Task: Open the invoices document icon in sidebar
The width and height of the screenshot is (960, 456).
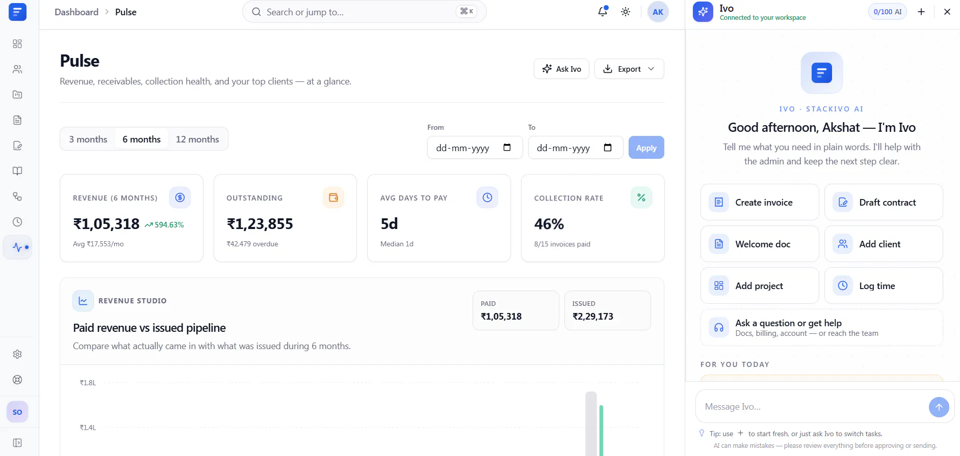Action: coord(17,120)
